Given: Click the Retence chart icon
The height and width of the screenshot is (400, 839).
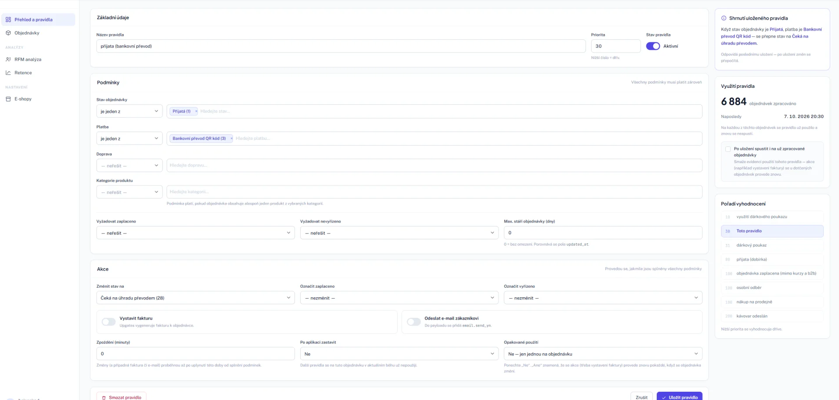Looking at the screenshot, I should tap(8, 73).
